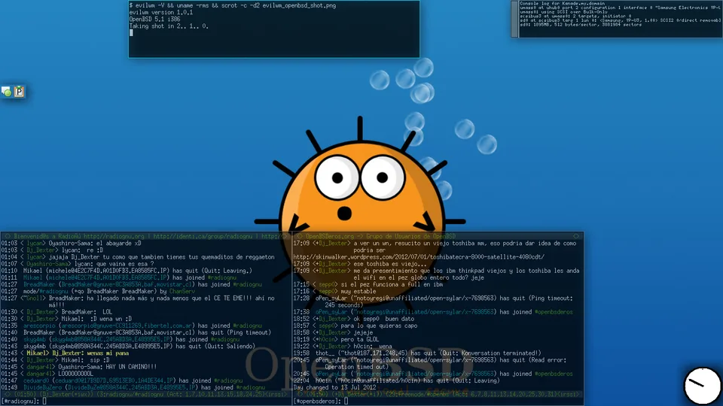
Task: Click the 20:45 oPen_syLar 'Read error' quit line
Action: point(430,363)
